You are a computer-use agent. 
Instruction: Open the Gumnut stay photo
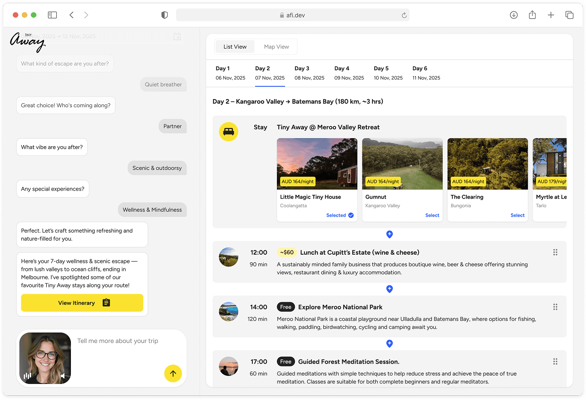(x=402, y=164)
